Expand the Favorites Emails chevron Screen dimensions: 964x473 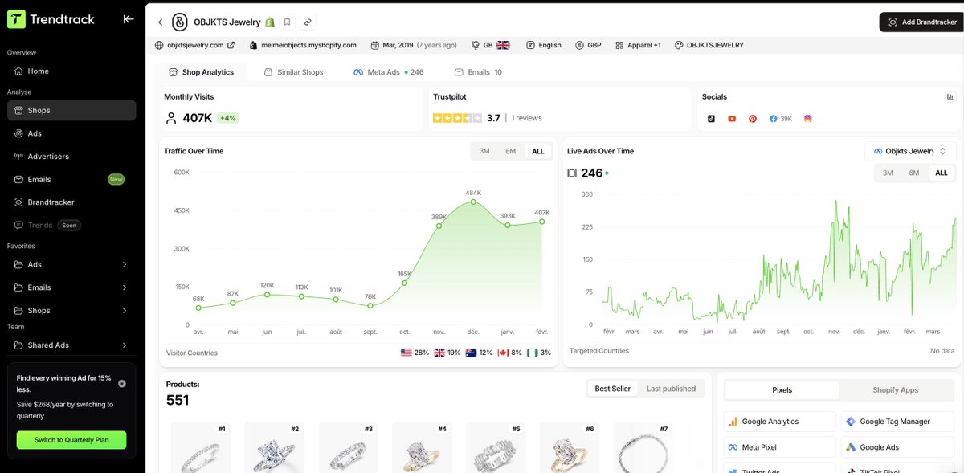pyautogui.click(x=125, y=287)
